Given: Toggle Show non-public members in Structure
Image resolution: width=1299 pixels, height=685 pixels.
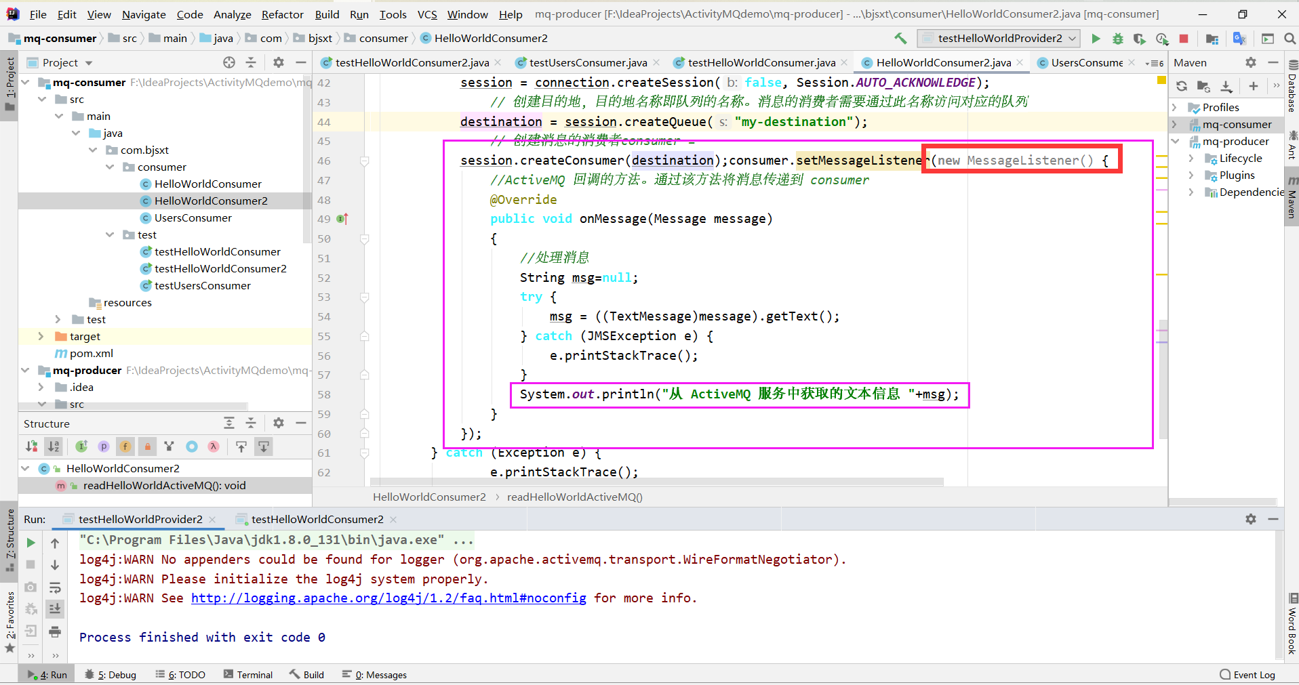Looking at the screenshot, I should pos(147,446).
